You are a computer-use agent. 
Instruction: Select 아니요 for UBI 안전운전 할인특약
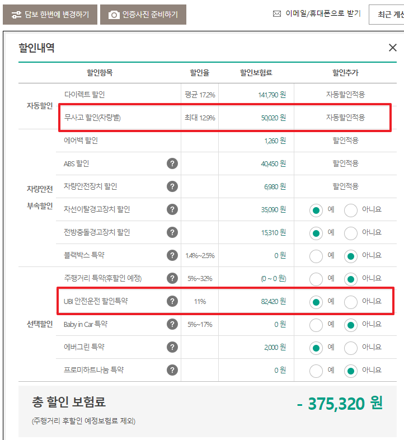pos(351,302)
